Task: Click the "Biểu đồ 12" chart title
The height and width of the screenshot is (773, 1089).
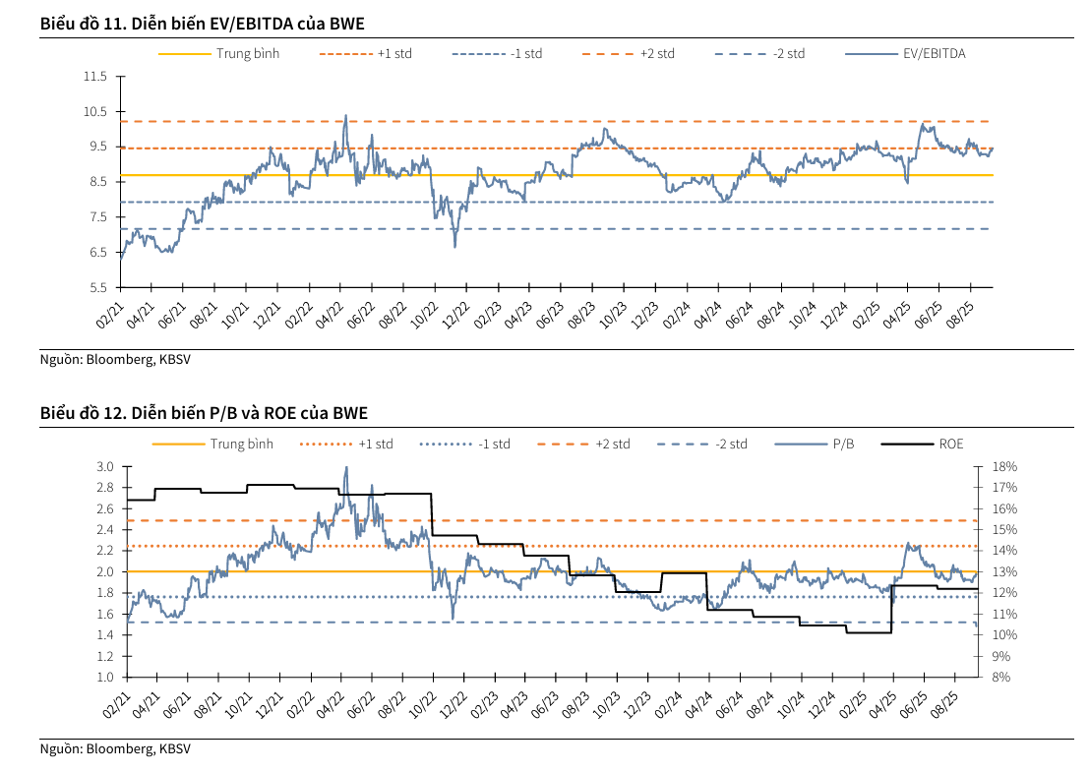Action: 204,413
